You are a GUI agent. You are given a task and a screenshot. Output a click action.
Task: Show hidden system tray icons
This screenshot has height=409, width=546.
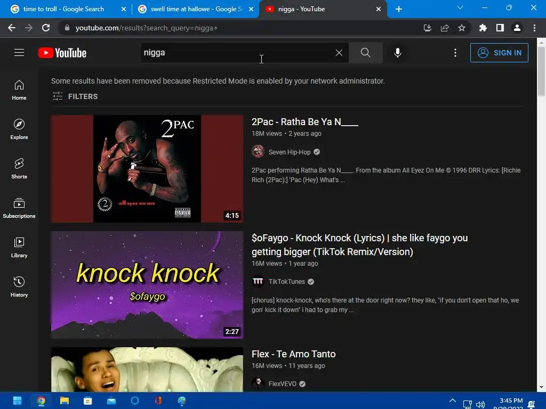pos(453,400)
